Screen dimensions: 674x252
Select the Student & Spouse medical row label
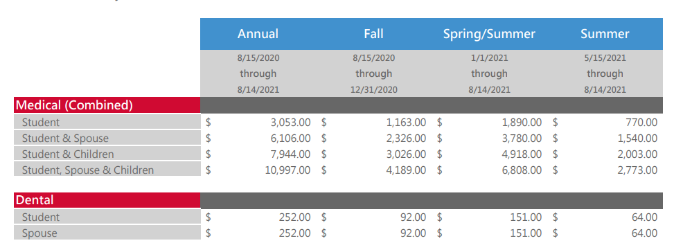click(x=65, y=138)
